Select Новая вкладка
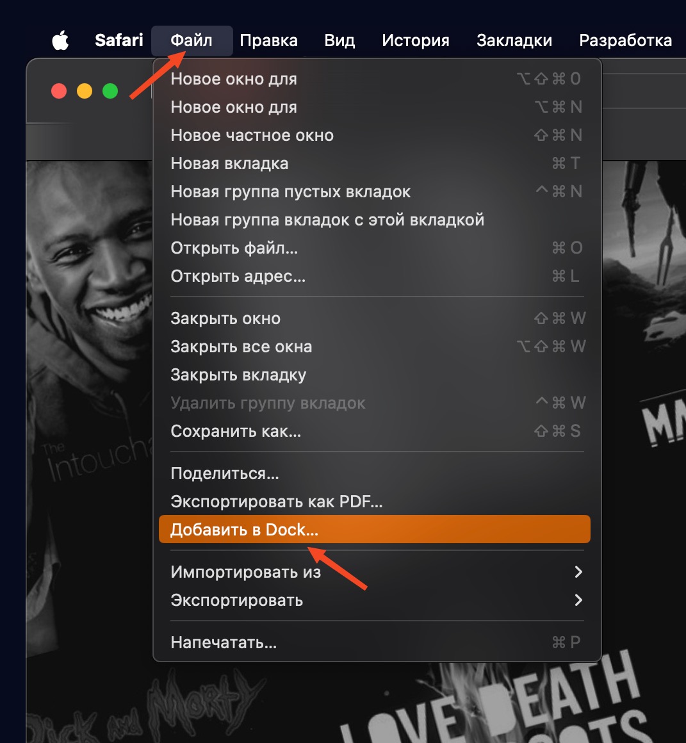Image resolution: width=686 pixels, height=743 pixels. pyautogui.click(x=375, y=163)
